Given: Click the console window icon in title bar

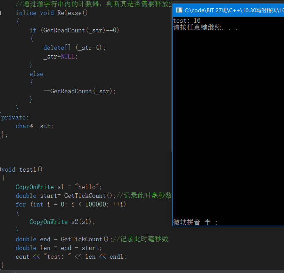Looking at the screenshot, I should pos(179,10).
